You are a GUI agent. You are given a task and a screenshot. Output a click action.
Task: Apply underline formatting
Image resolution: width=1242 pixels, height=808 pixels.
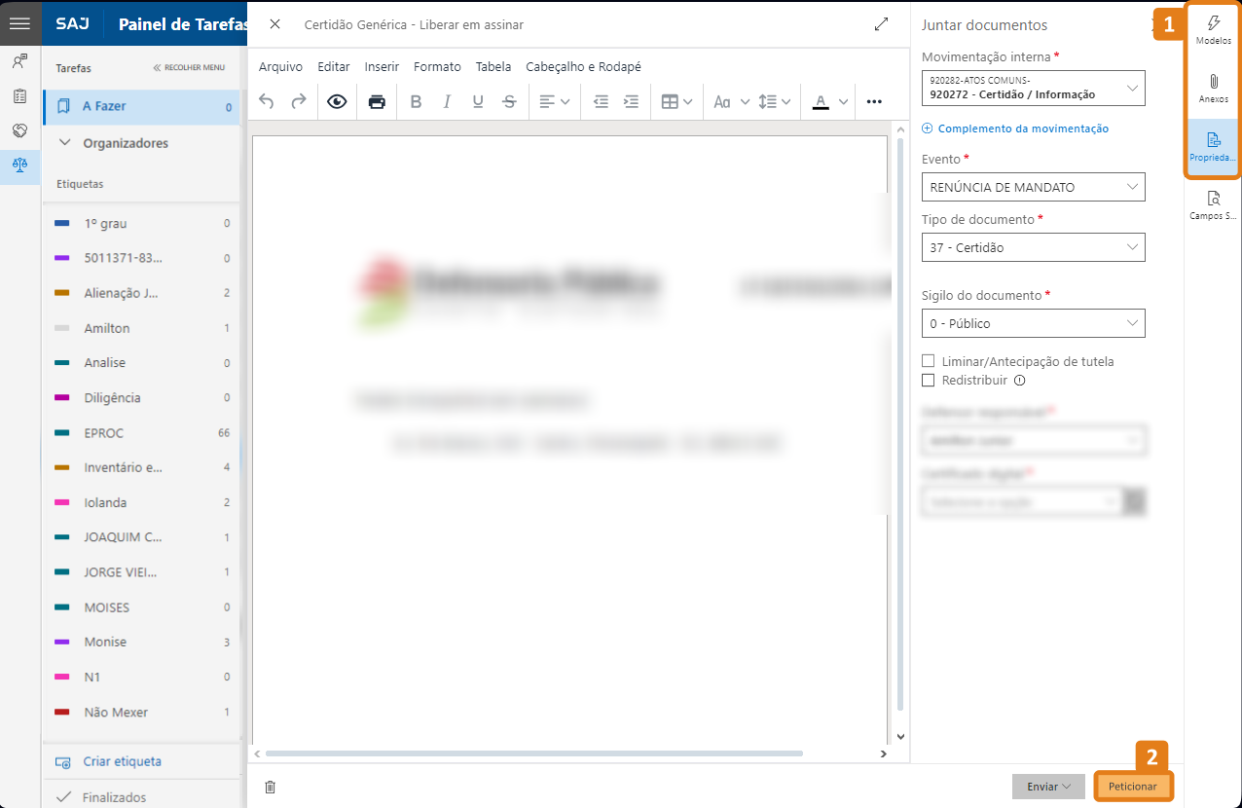click(x=478, y=101)
